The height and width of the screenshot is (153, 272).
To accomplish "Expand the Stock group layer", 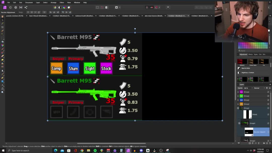I will pos(238,92).
